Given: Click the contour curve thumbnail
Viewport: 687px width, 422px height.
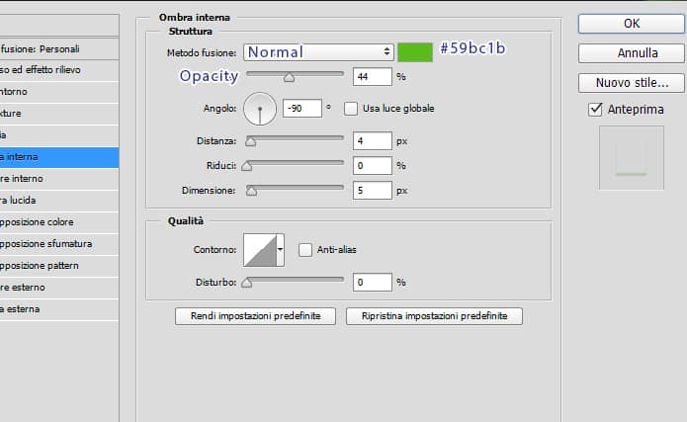Looking at the screenshot, I should (259, 250).
